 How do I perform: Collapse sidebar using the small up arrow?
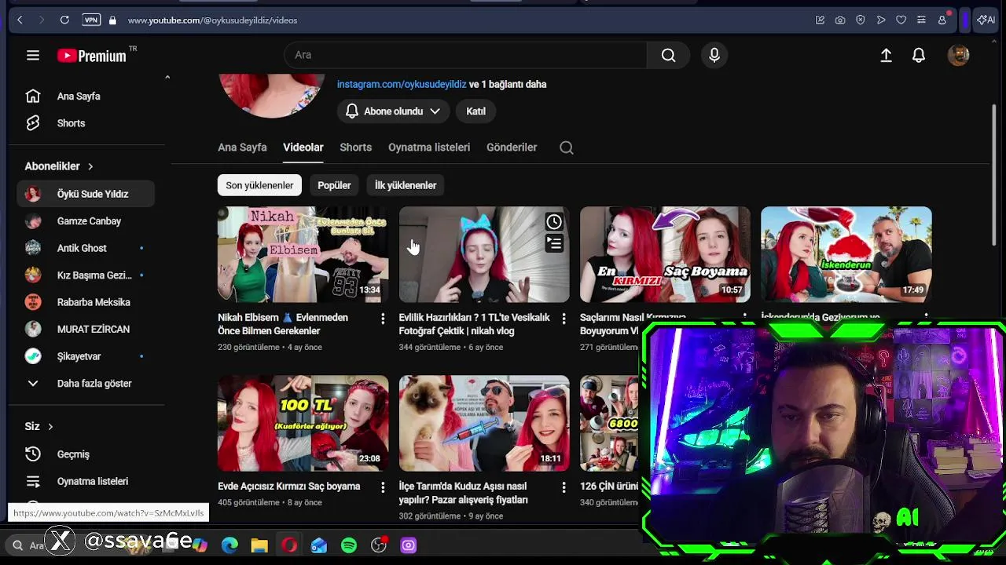(x=167, y=77)
